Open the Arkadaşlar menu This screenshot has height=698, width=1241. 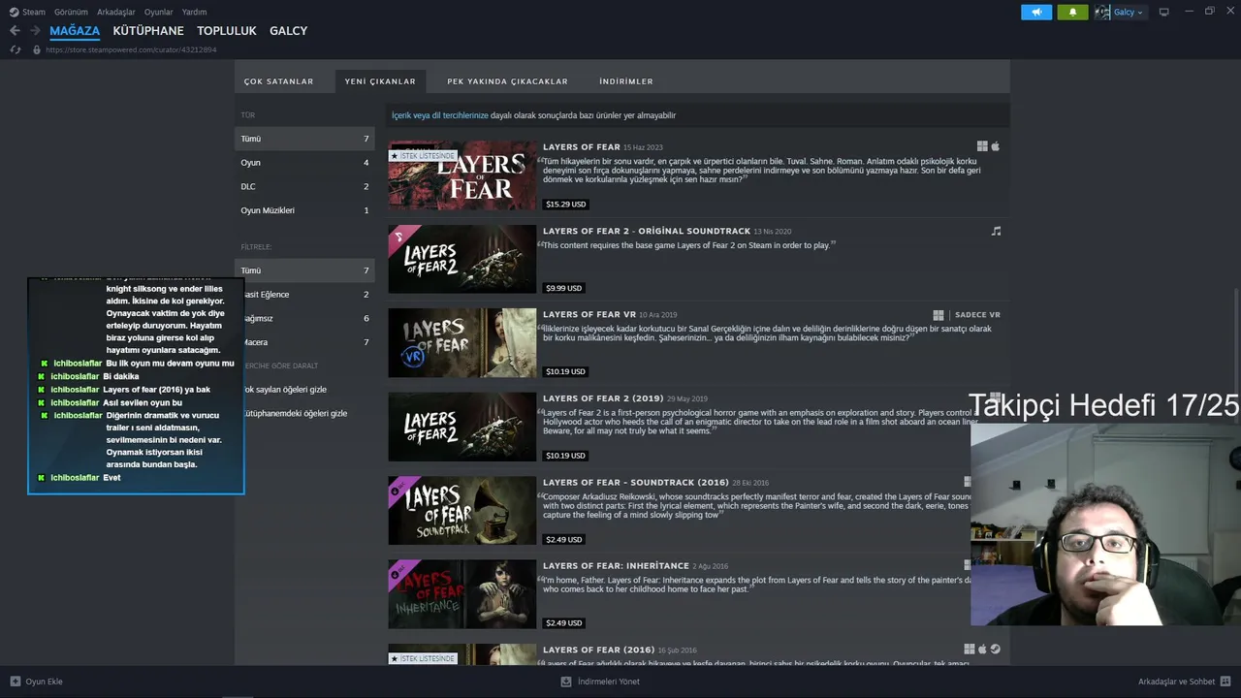pos(116,12)
